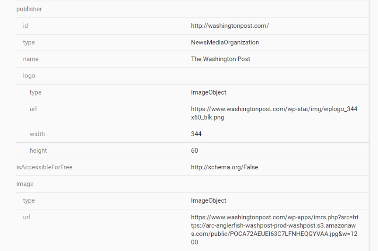
Task: Click the 'image' property label
Action: click(x=25, y=184)
